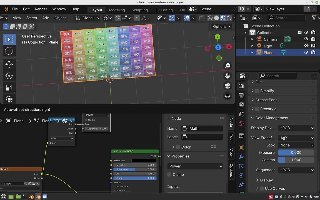The image size is (320, 200).
Task: Disable Plane in renders camera icon
Action: coord(313,52)
